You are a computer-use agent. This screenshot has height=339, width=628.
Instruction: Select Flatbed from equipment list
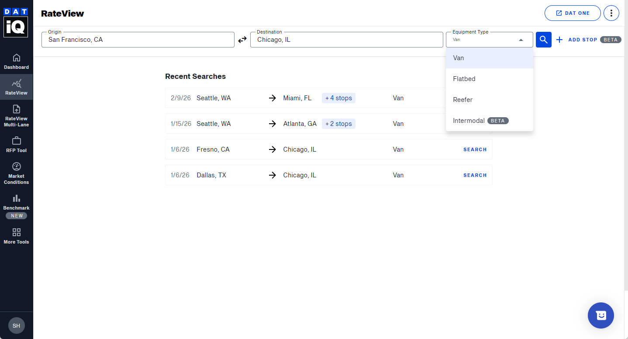tap(464, 79)
